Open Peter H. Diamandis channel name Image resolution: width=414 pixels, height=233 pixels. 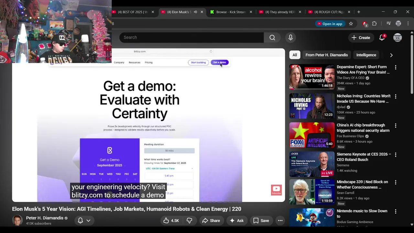[x=45, y=218]
